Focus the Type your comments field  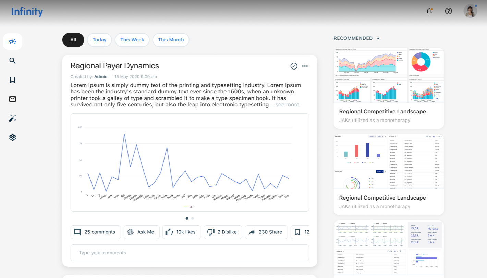(x=190, y=253)
